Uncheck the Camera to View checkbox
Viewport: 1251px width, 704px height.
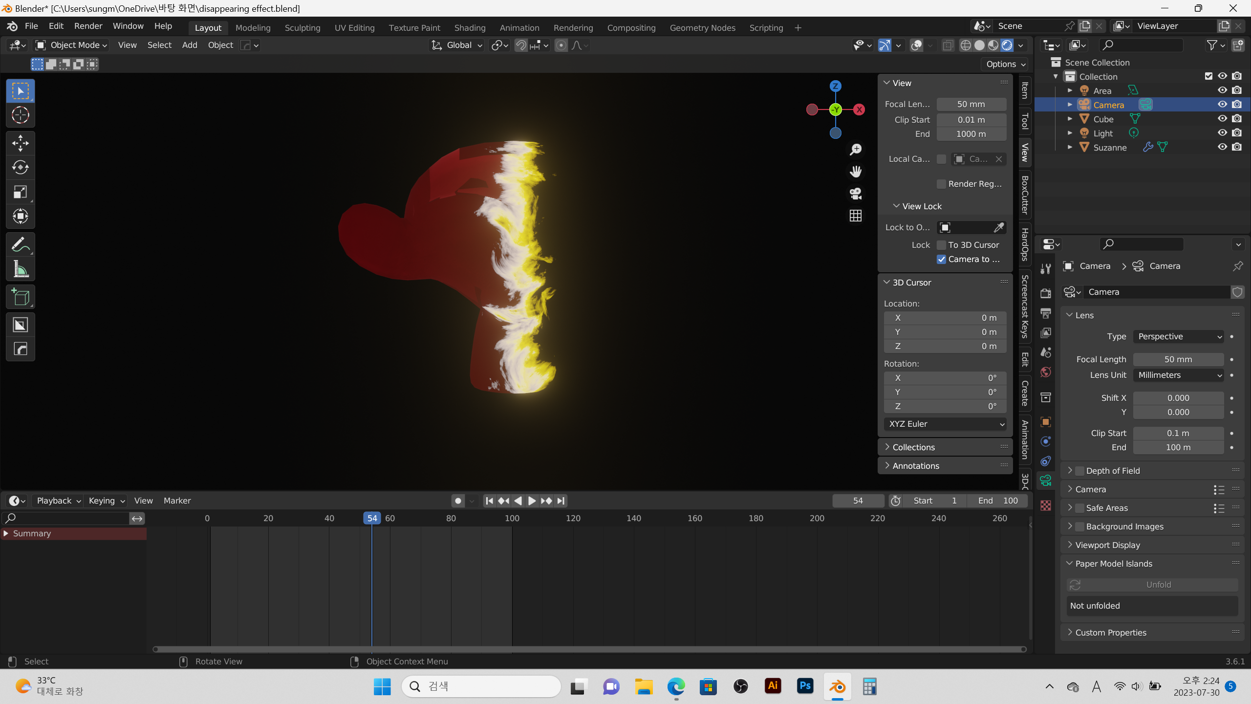[941, 259]
